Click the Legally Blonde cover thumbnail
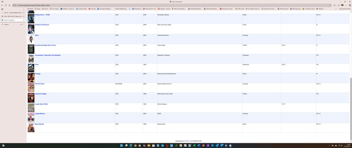Screen dimensions: 352x148 tap(31, 118)
